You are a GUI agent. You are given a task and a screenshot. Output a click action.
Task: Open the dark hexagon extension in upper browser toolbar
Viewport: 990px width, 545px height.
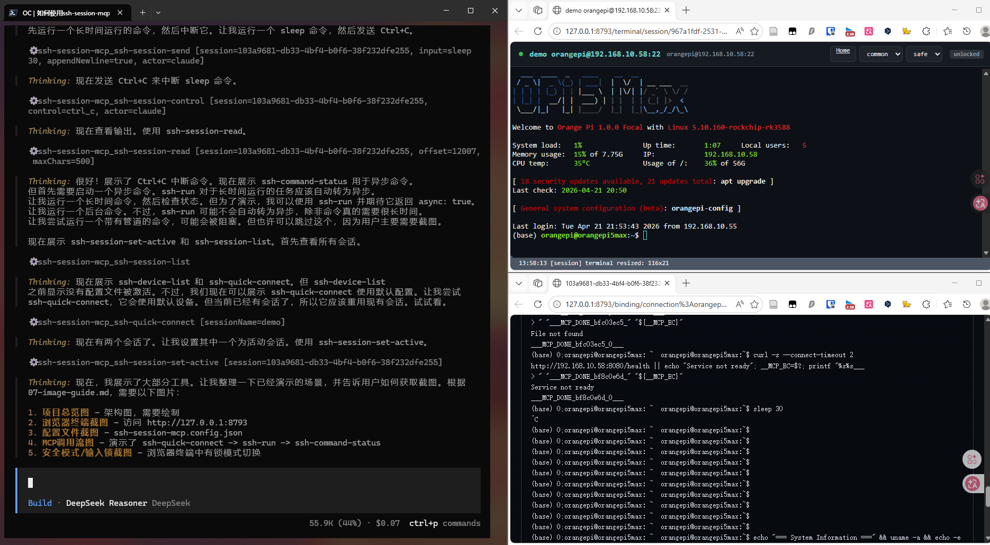click(x=888, y=31)
